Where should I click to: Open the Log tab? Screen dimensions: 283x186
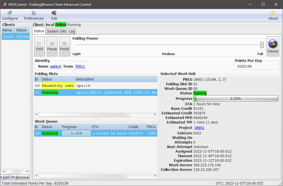(72, 31)
